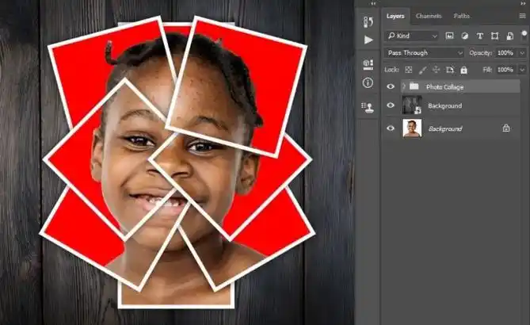Select the locked Background layer thumbnail
The image size is (530, 325).
[411, 128]
